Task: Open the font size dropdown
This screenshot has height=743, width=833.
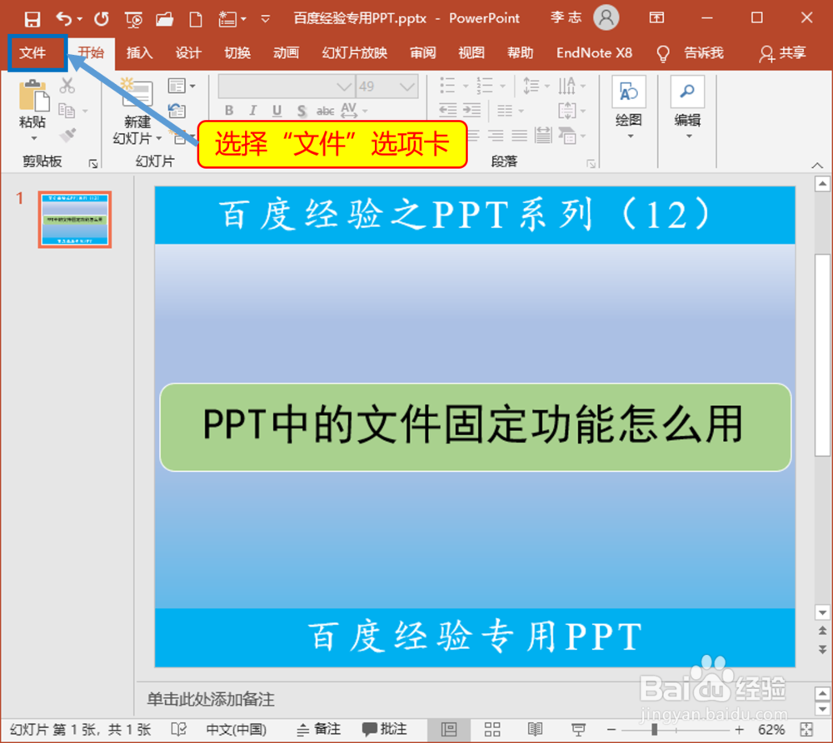Action: (409, 85)
